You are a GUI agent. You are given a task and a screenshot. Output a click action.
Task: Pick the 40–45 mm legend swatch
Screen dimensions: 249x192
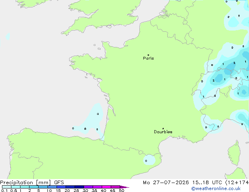pyautogui.click(x=106, y=187)
